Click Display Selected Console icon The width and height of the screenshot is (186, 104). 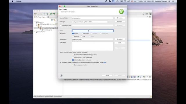click(140, 77)
